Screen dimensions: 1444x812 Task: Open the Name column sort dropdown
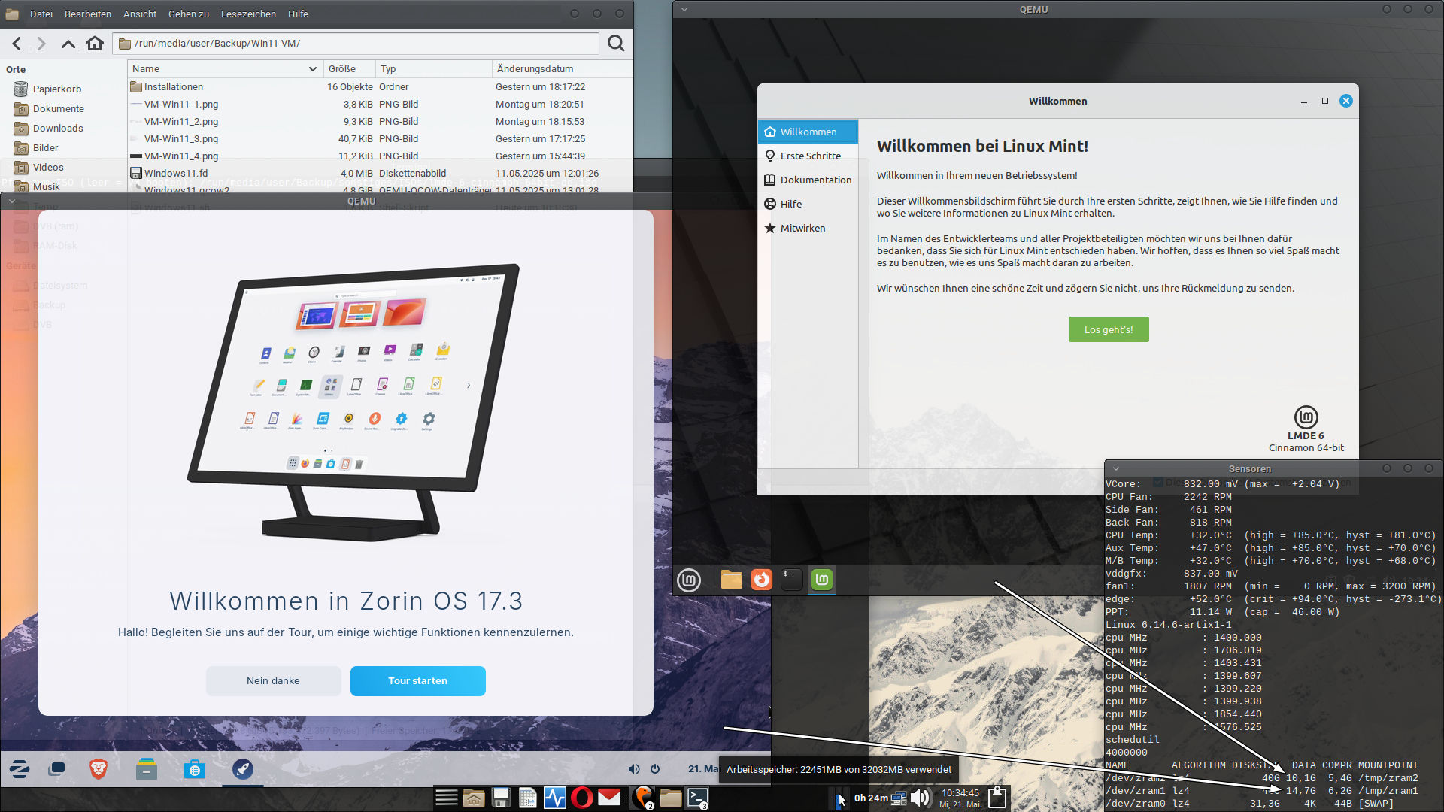point(312,68)
